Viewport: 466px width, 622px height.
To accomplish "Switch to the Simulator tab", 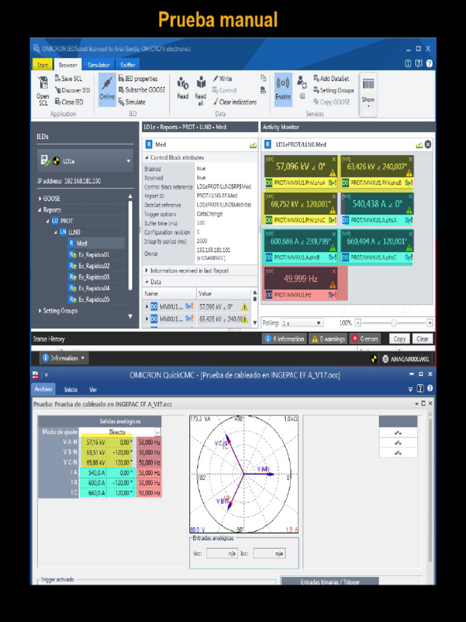I will click(99, 64).
